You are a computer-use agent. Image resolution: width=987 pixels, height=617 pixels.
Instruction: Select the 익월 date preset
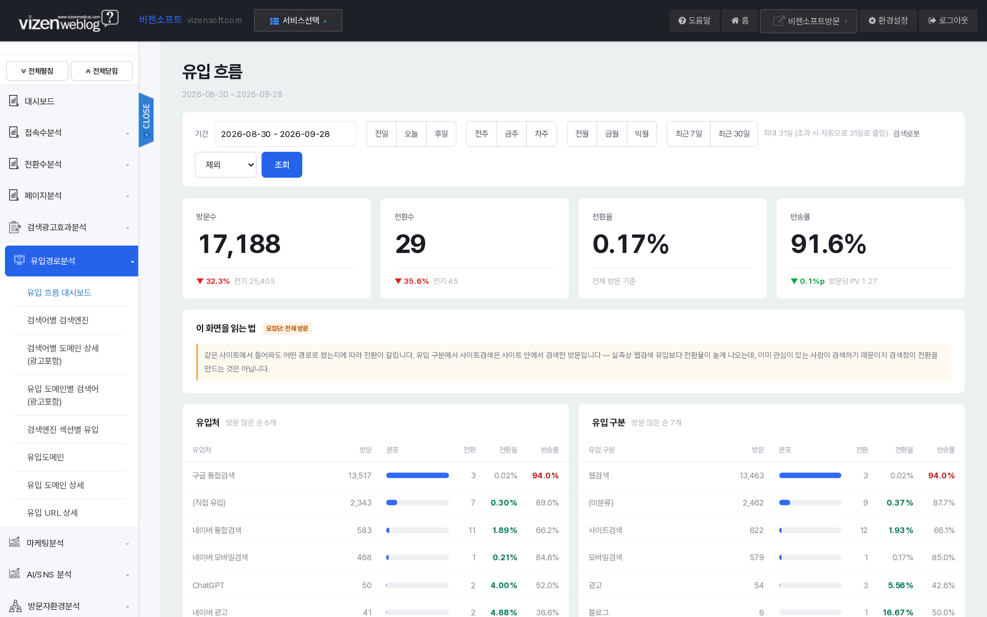click(642, 134)
